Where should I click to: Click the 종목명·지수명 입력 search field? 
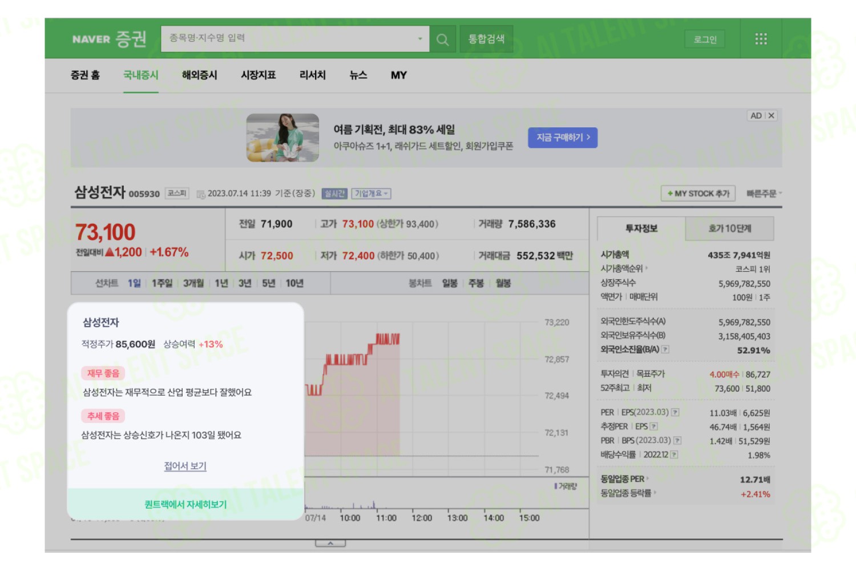point(295,39)
